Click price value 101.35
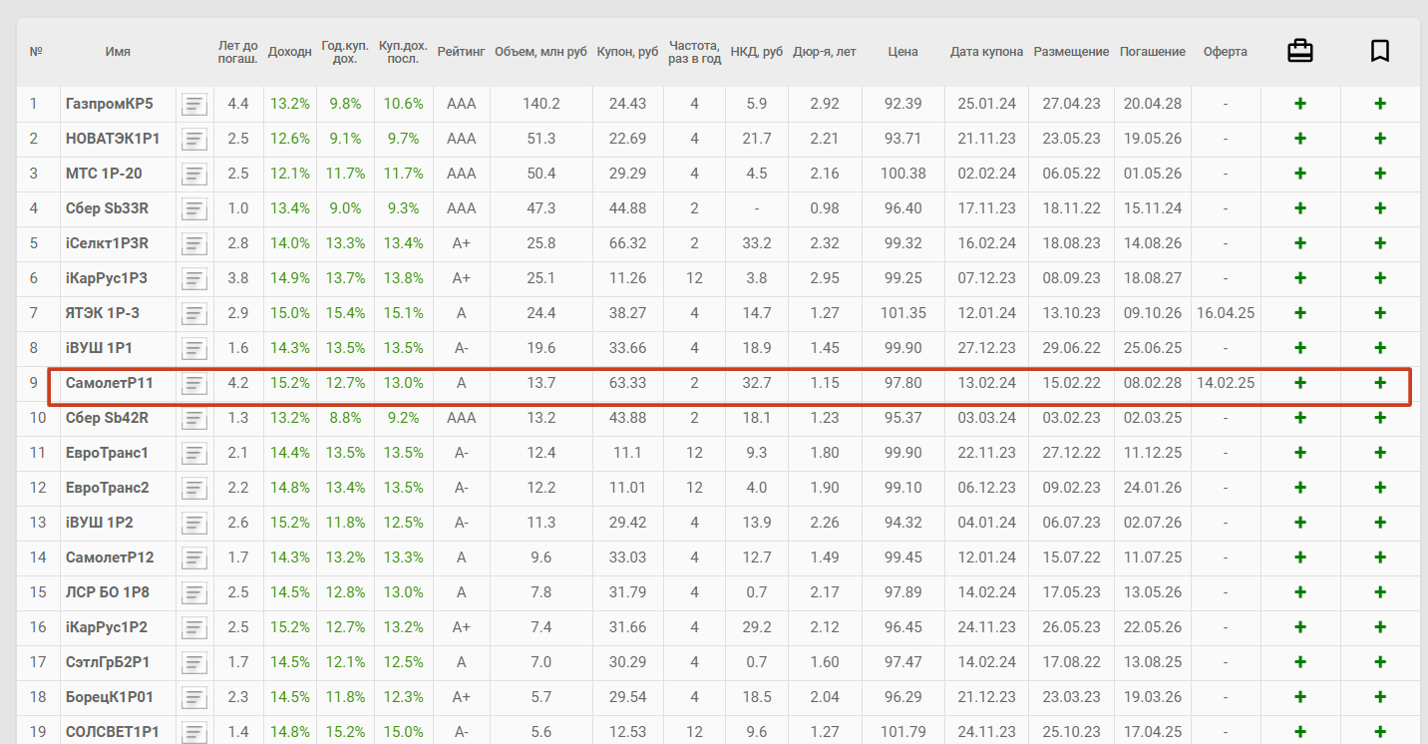This screenshot has height=744, width=1428. pyautogui.click(x=903, y=313)
